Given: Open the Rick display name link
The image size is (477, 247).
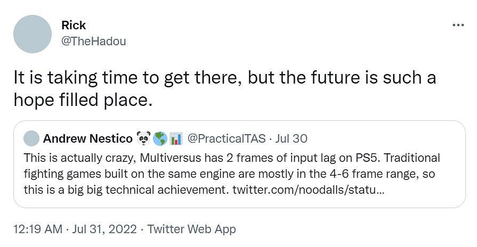Looking at the screenshot, I should 74,25.
